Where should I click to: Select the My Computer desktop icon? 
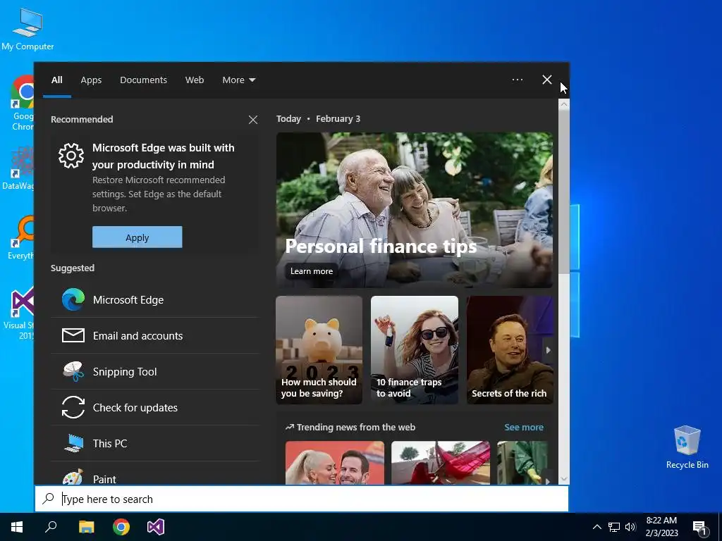[27, 29]
